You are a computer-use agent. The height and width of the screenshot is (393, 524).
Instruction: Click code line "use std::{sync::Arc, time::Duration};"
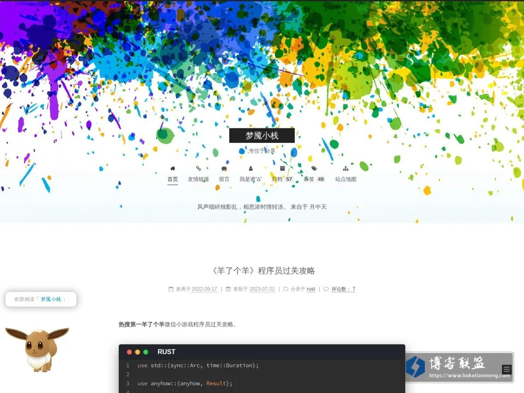pos(198,365)
